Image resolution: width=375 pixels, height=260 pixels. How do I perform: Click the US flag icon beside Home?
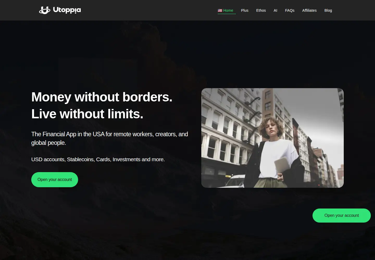[220, 10]
